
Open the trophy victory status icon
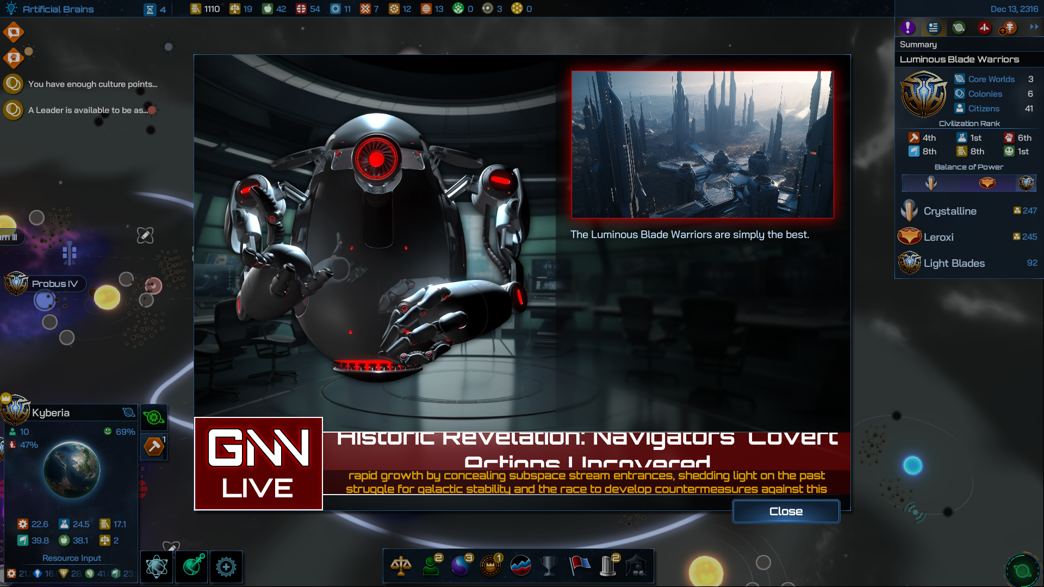(x=549, y=566)
